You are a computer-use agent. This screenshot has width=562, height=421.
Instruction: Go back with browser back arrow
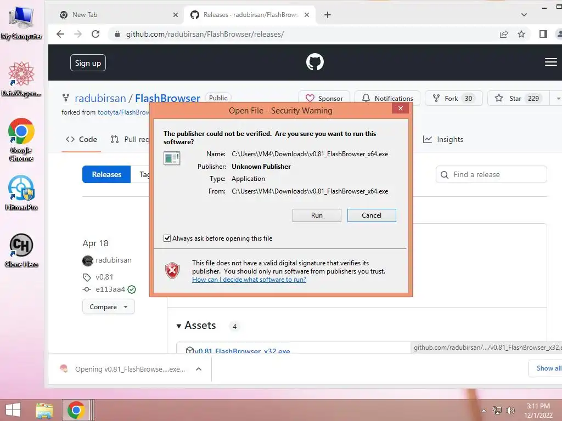(60, 34)
